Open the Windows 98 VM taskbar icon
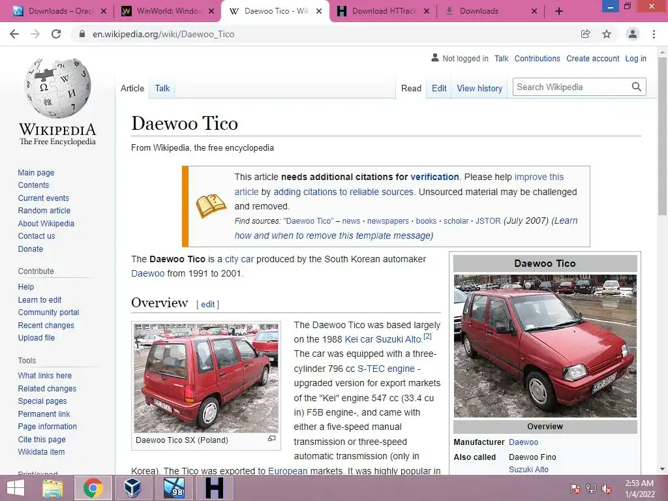 tap(174, 488)
